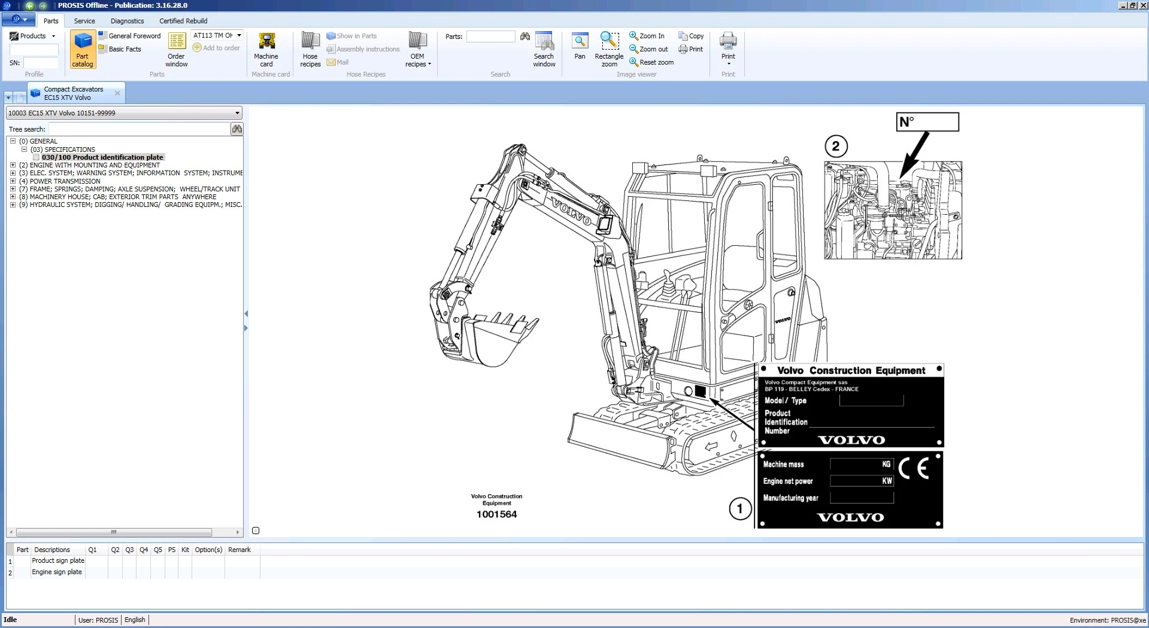
Task: Open the Part catalog
Action: click(83, 49)
